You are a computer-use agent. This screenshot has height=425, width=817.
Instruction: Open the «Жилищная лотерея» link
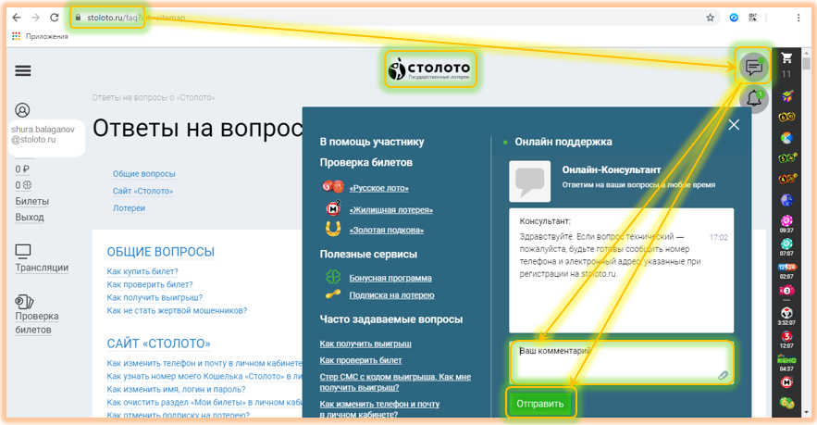coord(390,210)
